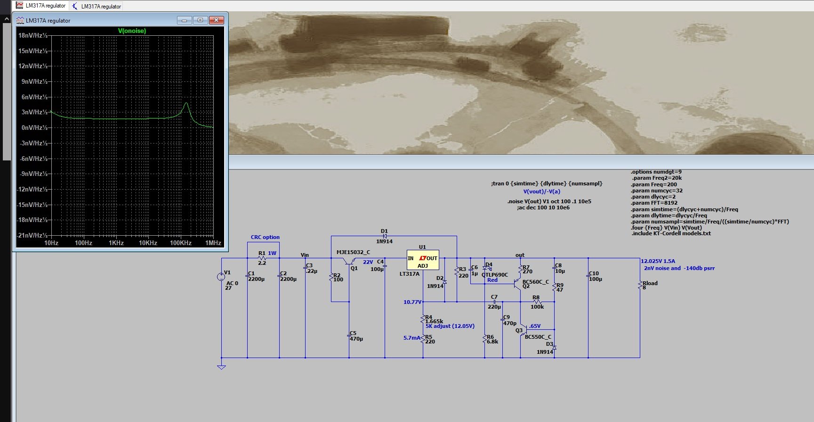Select resistor R3 220 symbol
The image size is (814, 422).
coord(457,272)
